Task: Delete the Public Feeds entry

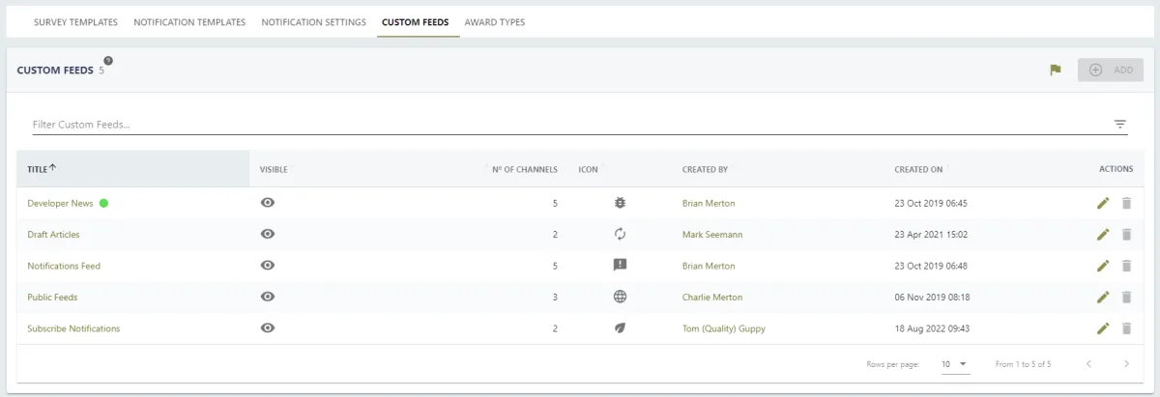Action: click(x=1126, y=298)
